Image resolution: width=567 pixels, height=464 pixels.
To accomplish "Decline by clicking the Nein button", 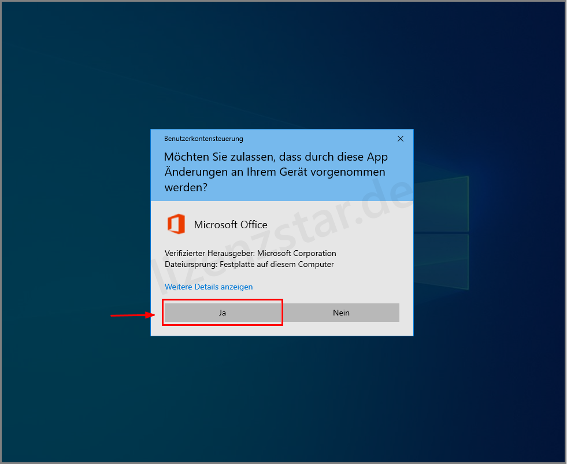I will tap(341, 313).
